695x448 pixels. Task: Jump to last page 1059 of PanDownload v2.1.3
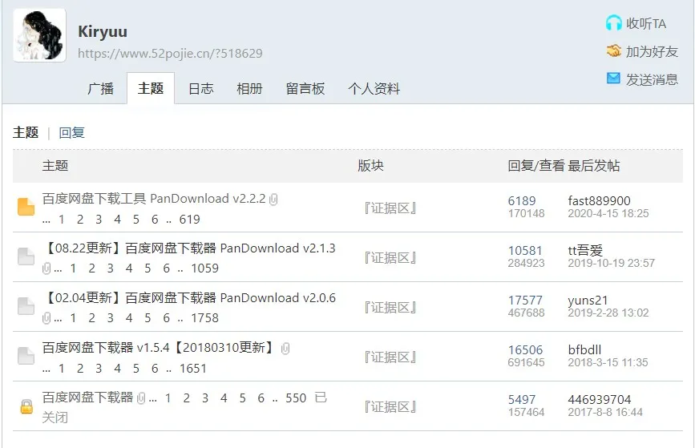(x=204, y=268)
